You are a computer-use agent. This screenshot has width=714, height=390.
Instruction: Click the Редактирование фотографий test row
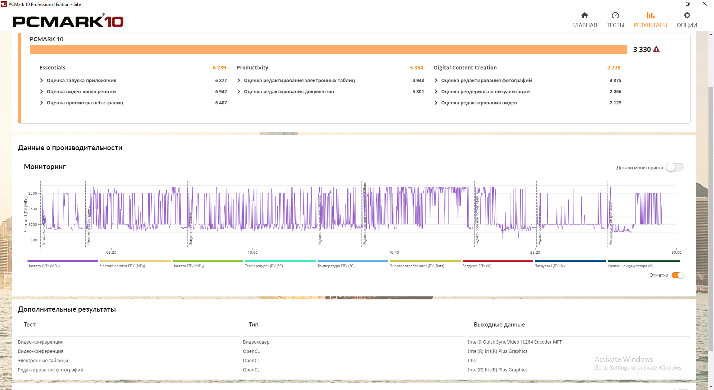(51, 370)
